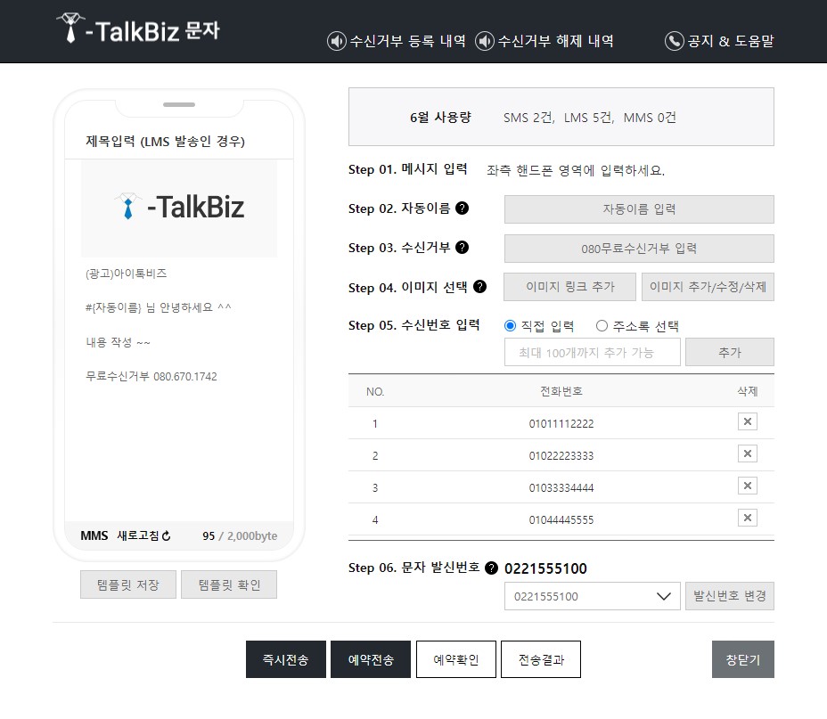Image resolution: width=827 pixels, height=719 pixels.
Task: Click 템플릿 저장 button
Action: (128, 584)
